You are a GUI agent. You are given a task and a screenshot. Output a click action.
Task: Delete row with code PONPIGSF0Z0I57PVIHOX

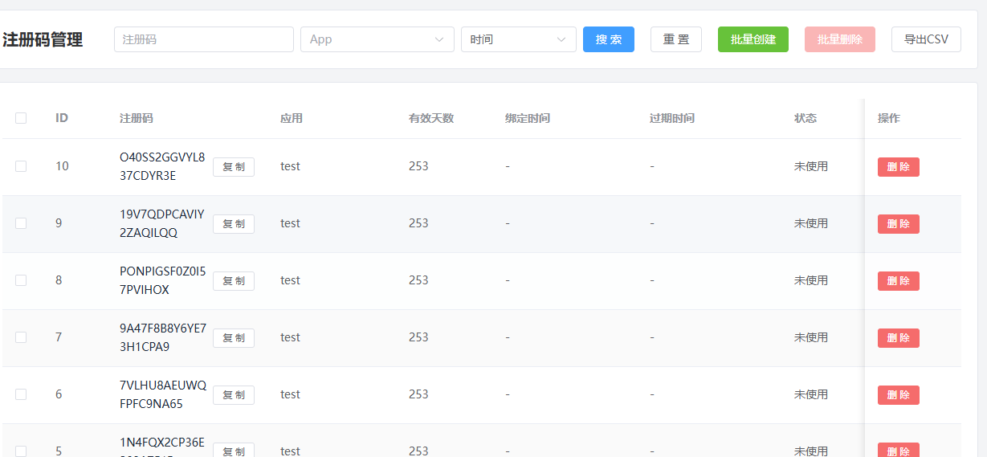tap(898, 281)
